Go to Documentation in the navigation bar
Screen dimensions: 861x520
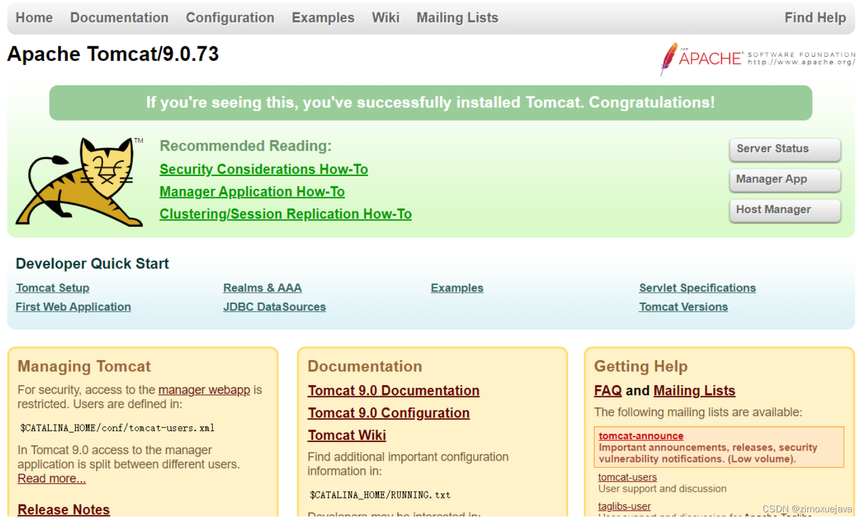click(x=119, y=18)
